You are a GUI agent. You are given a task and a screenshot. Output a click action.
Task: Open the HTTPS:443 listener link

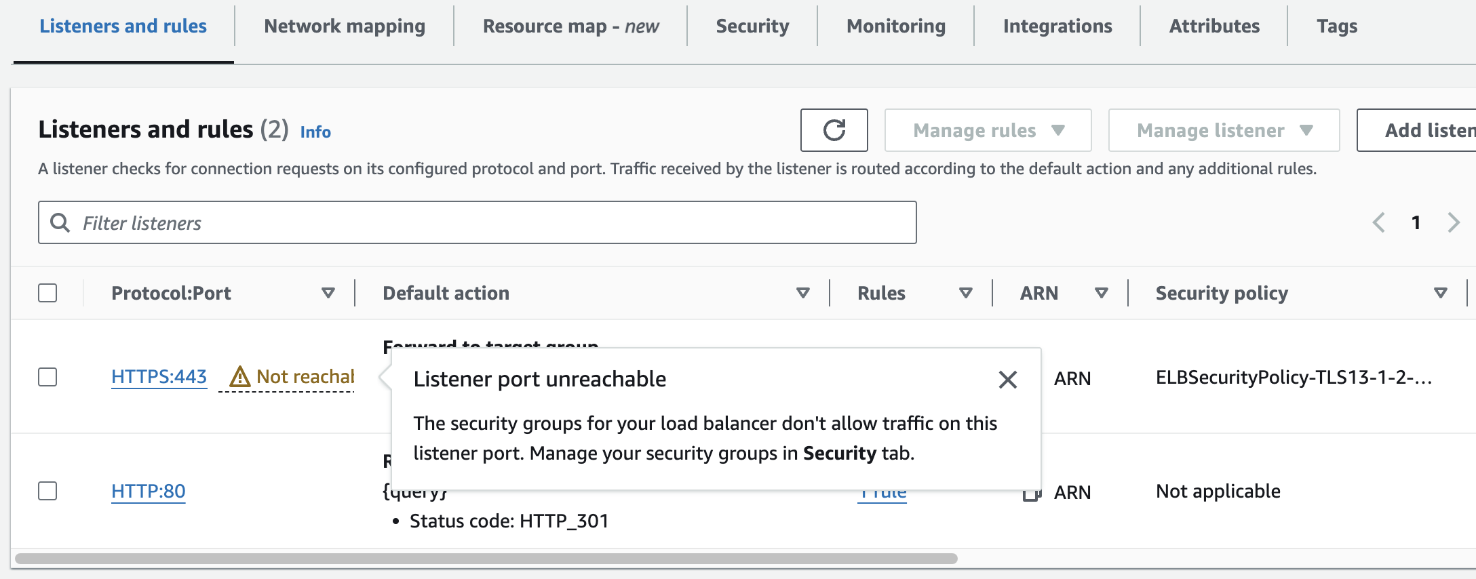[x=159, y=377]
